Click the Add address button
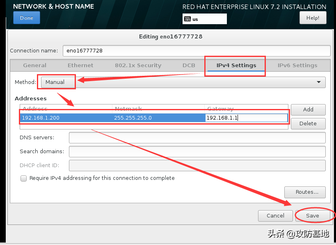The height and width of the screenshot is (245, 336). tap(308, 110)
